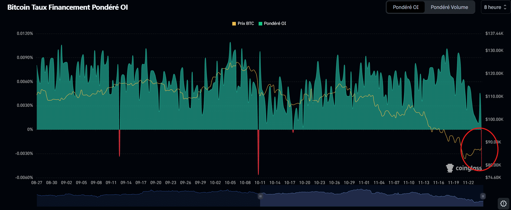
Task: Click the highlighted selected range in navigator
Action: [x=371, y=199]
